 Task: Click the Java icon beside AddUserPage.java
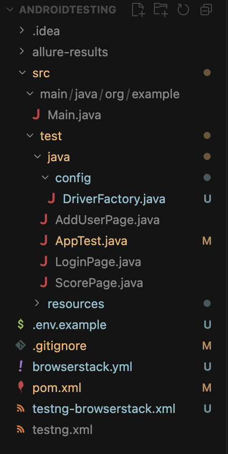tap(44, 220)
